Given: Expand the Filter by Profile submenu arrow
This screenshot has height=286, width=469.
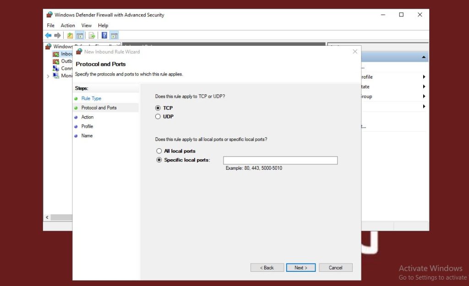Looking at the screenshot, I should 424,77.
